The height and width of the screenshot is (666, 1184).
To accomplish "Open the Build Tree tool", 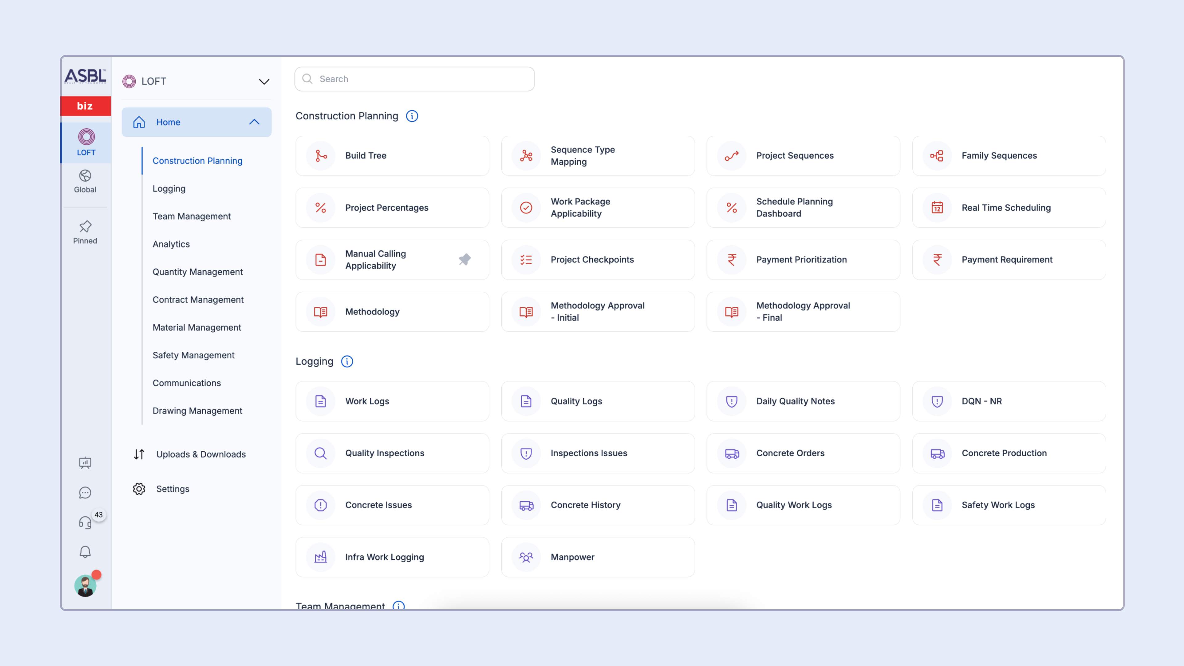I will [392, 155].
